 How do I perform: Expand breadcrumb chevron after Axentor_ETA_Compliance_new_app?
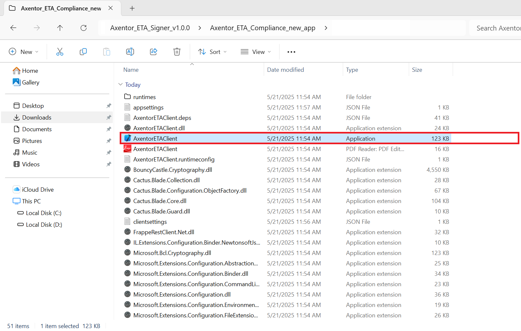326,28
